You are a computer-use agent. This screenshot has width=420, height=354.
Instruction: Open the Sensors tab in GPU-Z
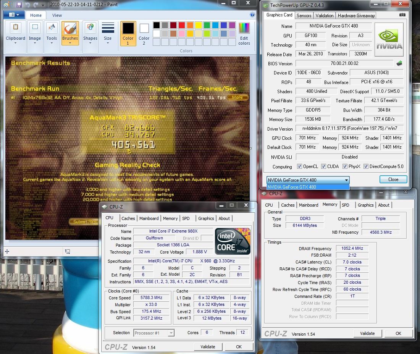click(304, 16)
